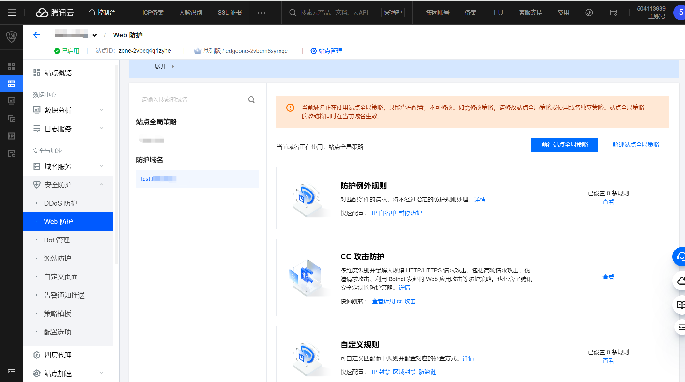Click 防盗链 quick config link
Screen dimensions: 685x382
click(427, 372)
